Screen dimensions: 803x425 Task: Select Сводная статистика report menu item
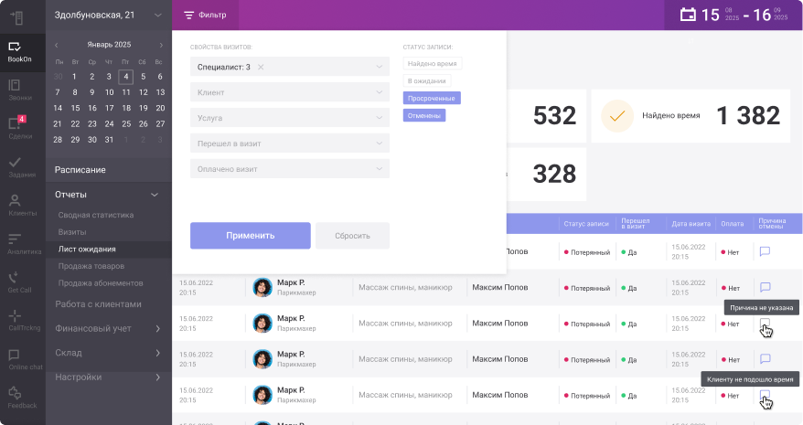[96, 215]
